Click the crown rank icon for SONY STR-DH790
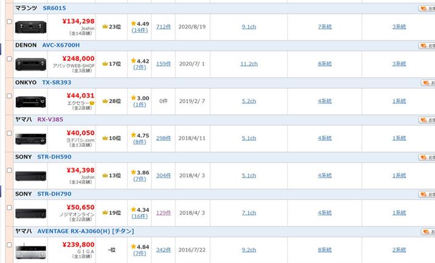The image size is (435, 263). coord(105,213)
